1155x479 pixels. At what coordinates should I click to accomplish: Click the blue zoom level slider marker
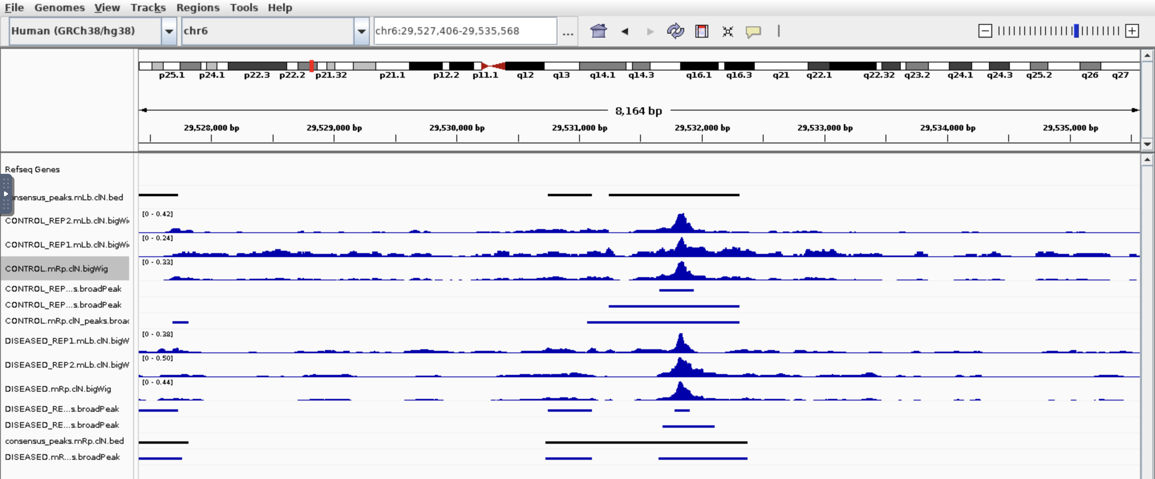pos(1076,31)
